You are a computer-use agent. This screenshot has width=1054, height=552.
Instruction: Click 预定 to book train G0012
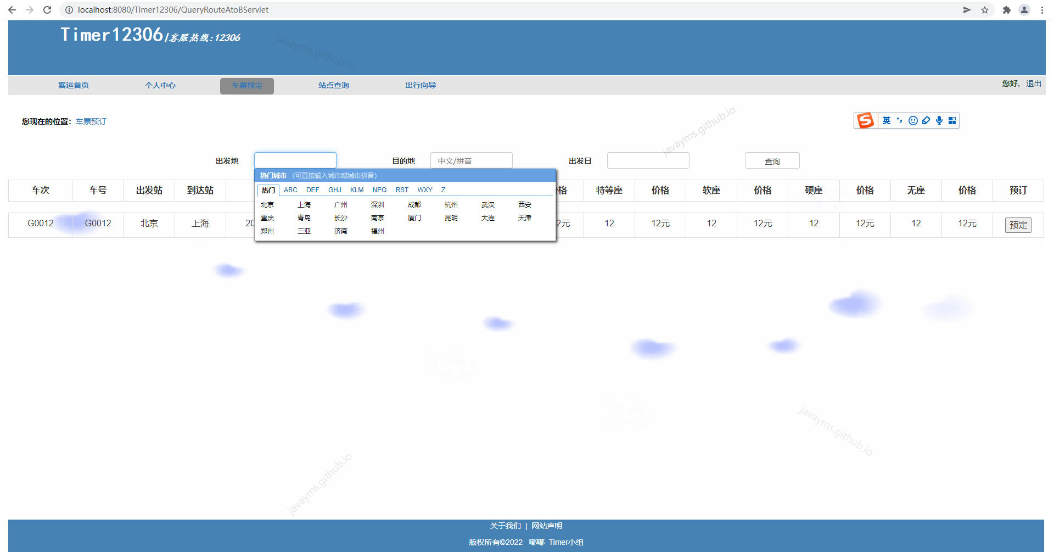pyautogui.click(x=1018, y=225)
